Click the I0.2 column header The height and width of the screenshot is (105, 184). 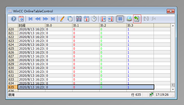113,25
